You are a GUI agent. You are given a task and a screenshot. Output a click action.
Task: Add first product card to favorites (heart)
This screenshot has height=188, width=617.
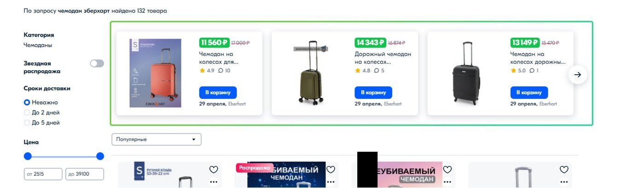[214, 170]
